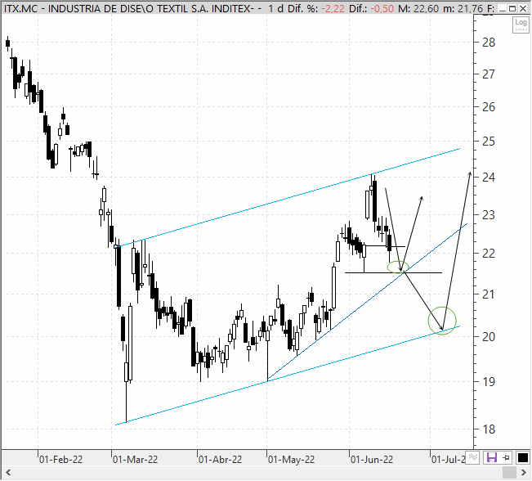Click the M: 22,60 value

(x=418, y=8)
